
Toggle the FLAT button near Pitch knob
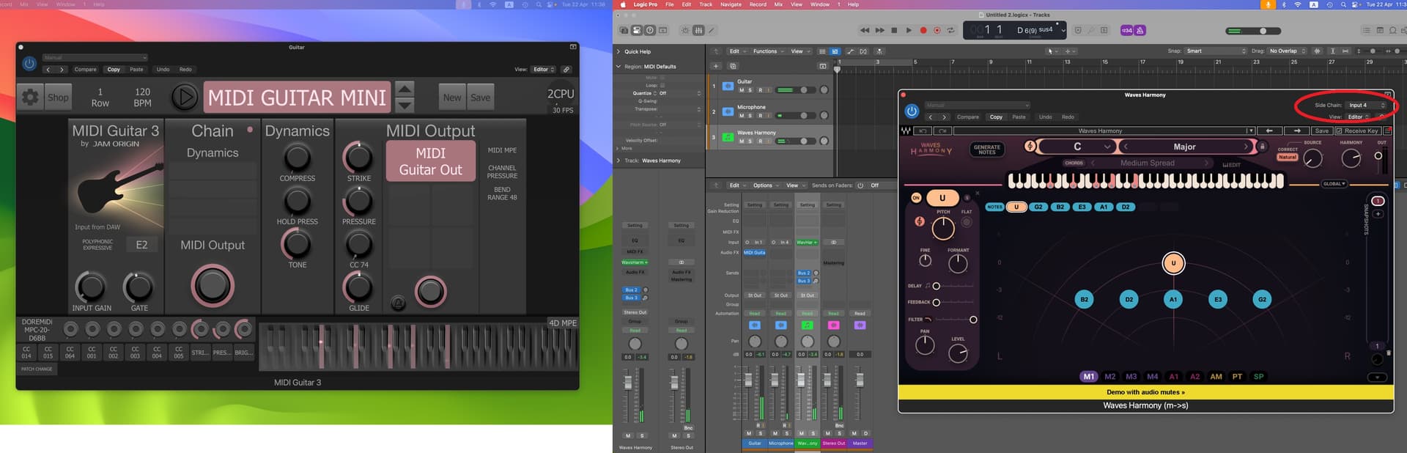pyautogui.click(x=967, y=222)
